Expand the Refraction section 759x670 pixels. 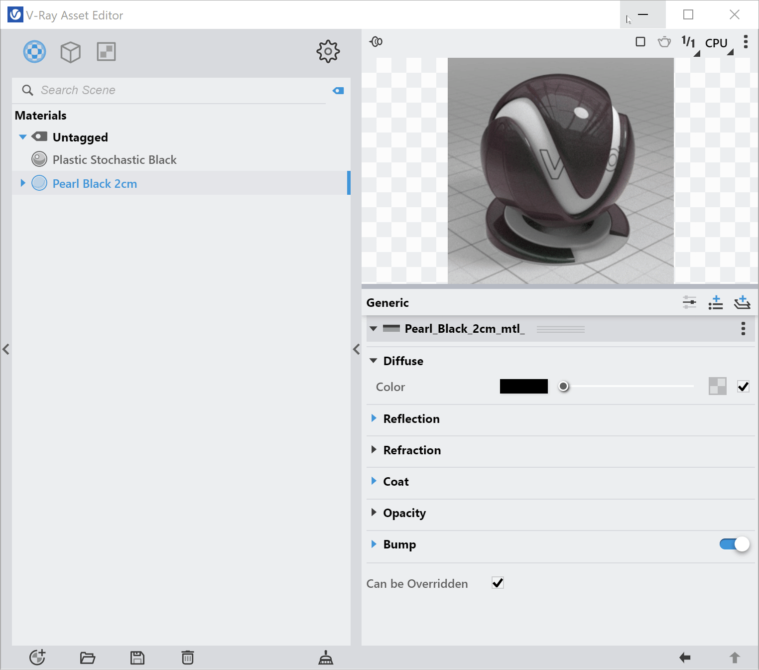tap(374, 450)
